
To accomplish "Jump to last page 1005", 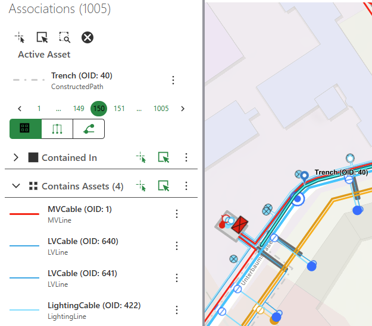I will [161, 109].
